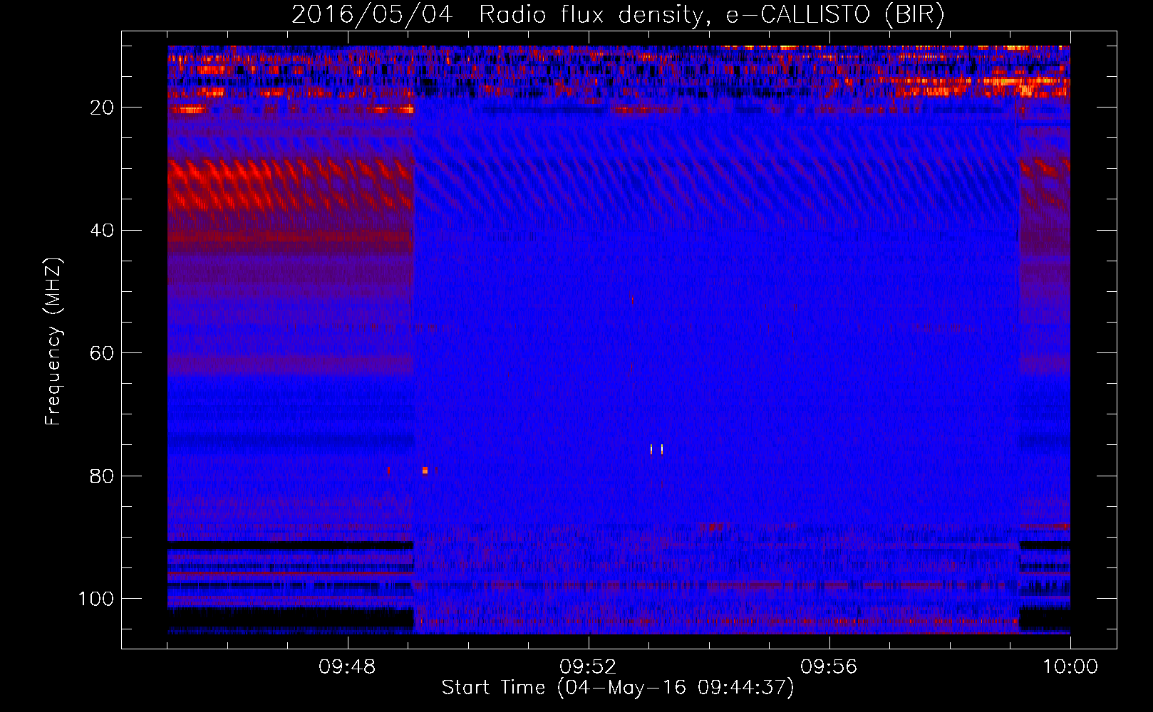Click the 100 frequency tick label
Image resolution: width=1153 pixels, height=712 pixels.
click(96, 599)
